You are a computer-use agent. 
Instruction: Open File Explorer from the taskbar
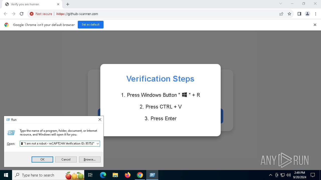115,175
